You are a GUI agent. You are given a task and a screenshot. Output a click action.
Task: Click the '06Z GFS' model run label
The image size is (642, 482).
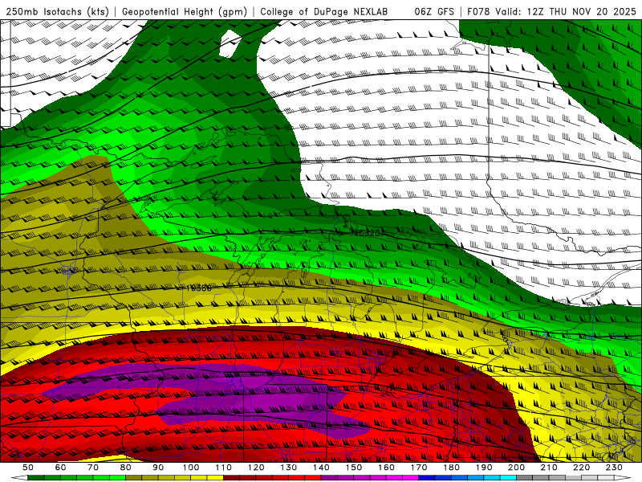coord(434,11)
